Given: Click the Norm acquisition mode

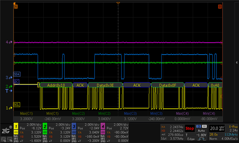Looking at the screenshot, I should [x=213, y=139].
